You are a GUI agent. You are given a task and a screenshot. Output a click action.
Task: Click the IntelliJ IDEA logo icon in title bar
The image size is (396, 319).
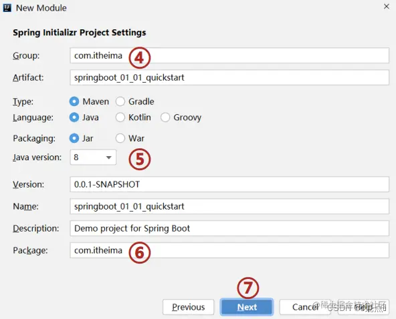[7, 8]
